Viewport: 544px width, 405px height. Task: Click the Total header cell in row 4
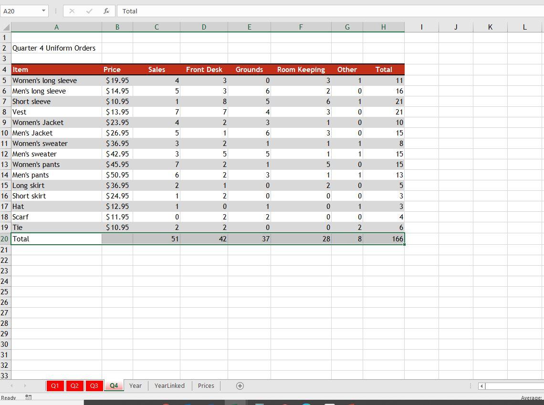tap(384, 69)
